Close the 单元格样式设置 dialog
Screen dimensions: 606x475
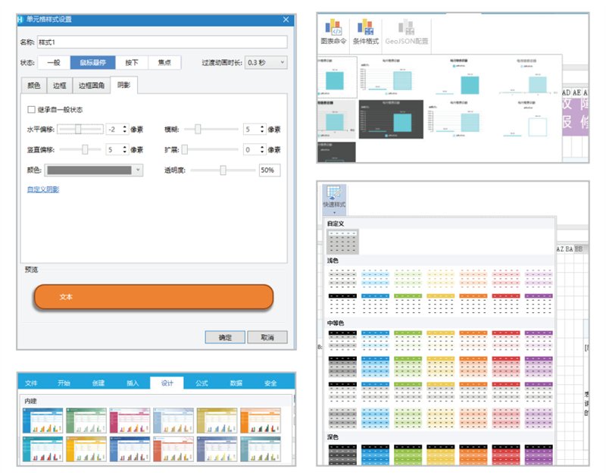pos(286,20)
